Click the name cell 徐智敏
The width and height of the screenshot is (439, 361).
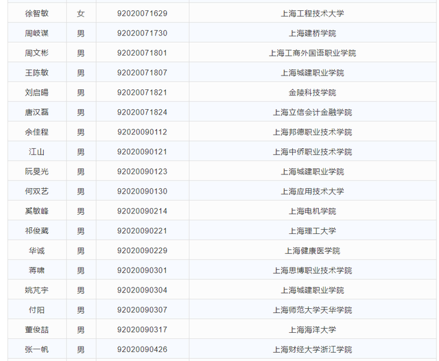(x=36, y=14)
